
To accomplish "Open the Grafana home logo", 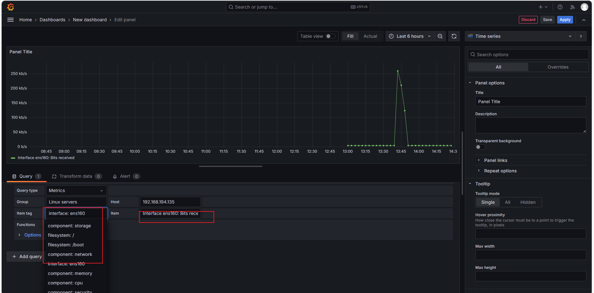I will (x=10, y=7).
